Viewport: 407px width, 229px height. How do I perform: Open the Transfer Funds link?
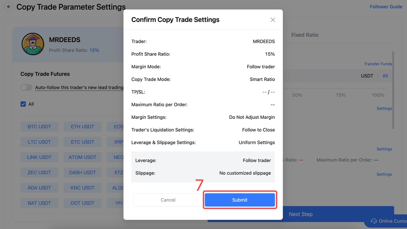[x=378, y=64]
